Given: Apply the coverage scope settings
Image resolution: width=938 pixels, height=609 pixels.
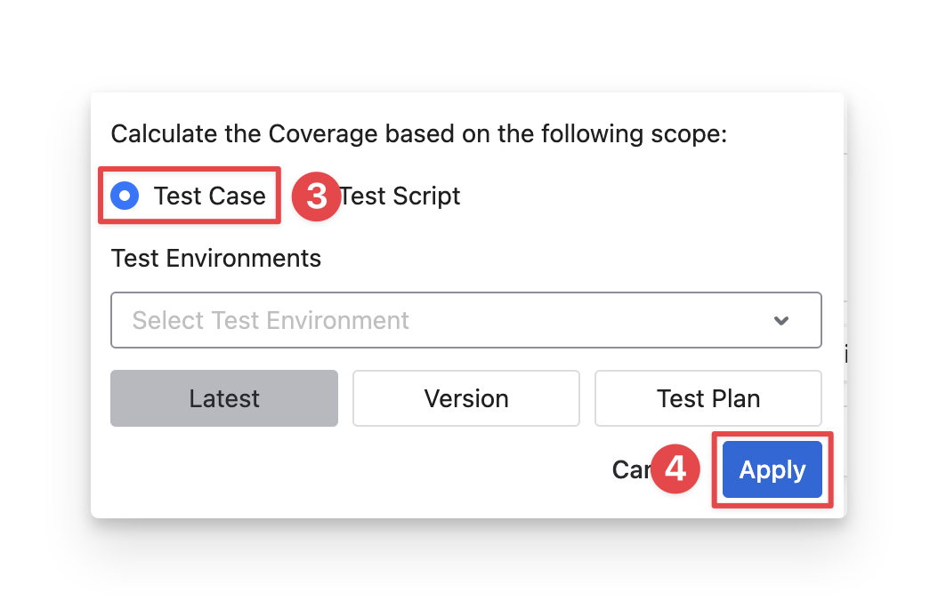Looking at the screenshot, I should pos(772,469).
